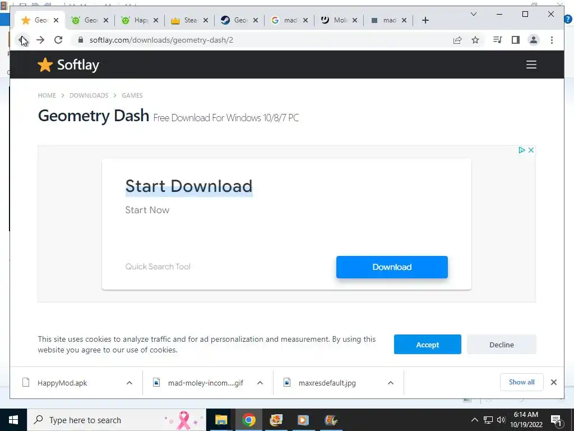
Task: Switch to the HappyMod tab
Action: pyautogui.click(x=140, y=20)
